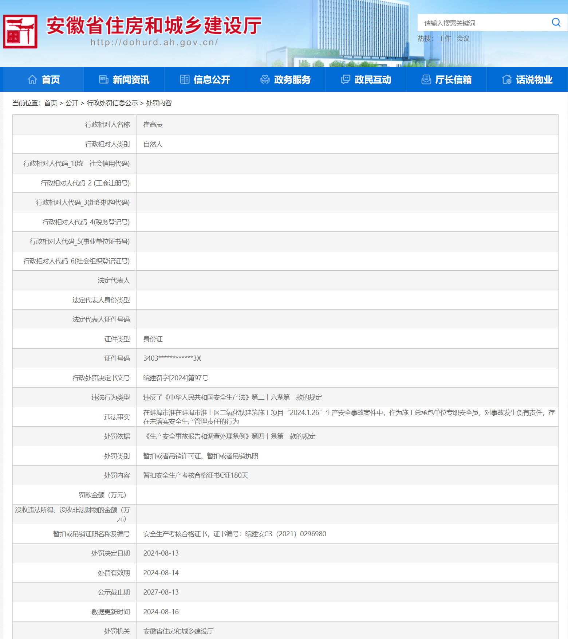Click hot search keyword 工作
This screenshot has width=568, height=639.
tap(445, 39)
